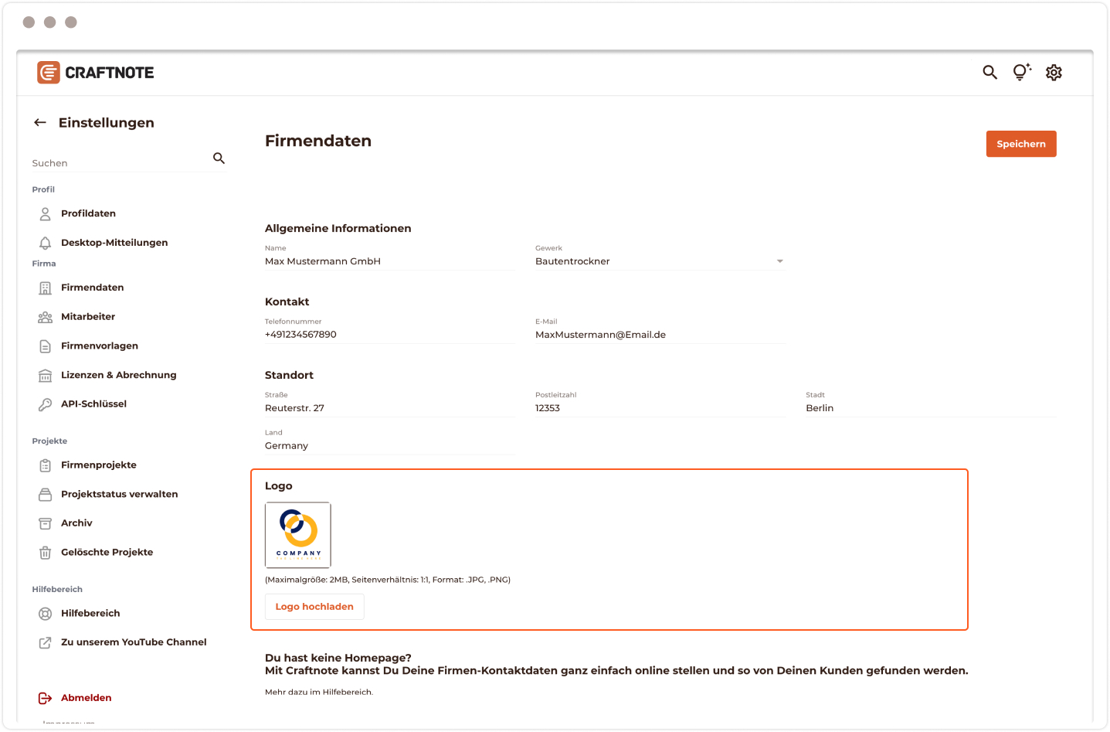Viewport: 1110px width, 732px height.
Task: Open Gelöschte Projekte trash page
Action: pyautogui.click(x=107, y=553)
